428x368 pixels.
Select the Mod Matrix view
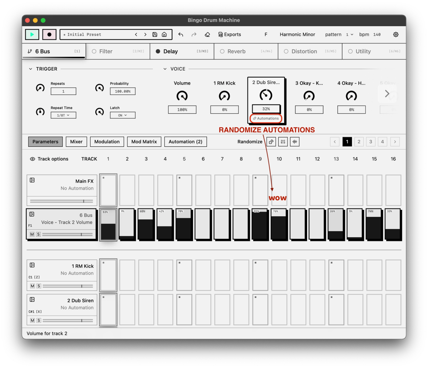point(144,141)
